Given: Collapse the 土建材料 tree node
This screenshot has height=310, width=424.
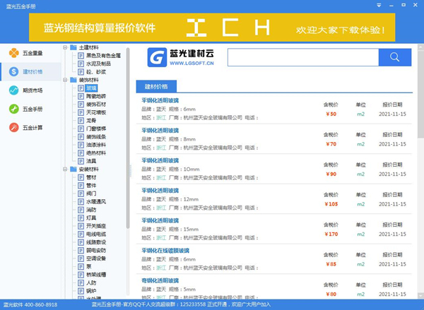Looking at the screenshot, I should click(65, 47).
